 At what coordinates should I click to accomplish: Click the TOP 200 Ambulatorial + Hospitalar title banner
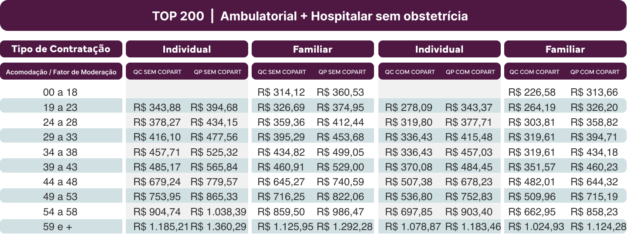tap(310, 16)
